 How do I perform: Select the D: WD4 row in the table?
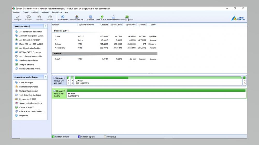coord(104,59)
